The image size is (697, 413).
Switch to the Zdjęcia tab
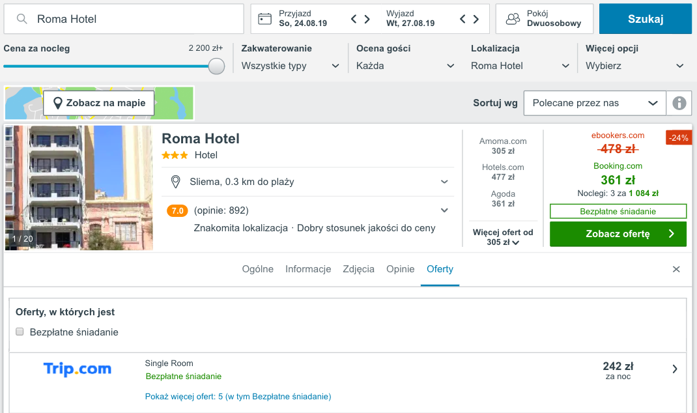358,269
